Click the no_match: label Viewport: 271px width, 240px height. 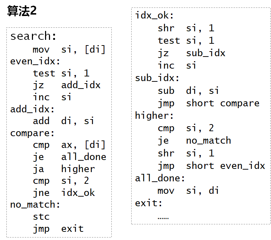pos(35,205)
